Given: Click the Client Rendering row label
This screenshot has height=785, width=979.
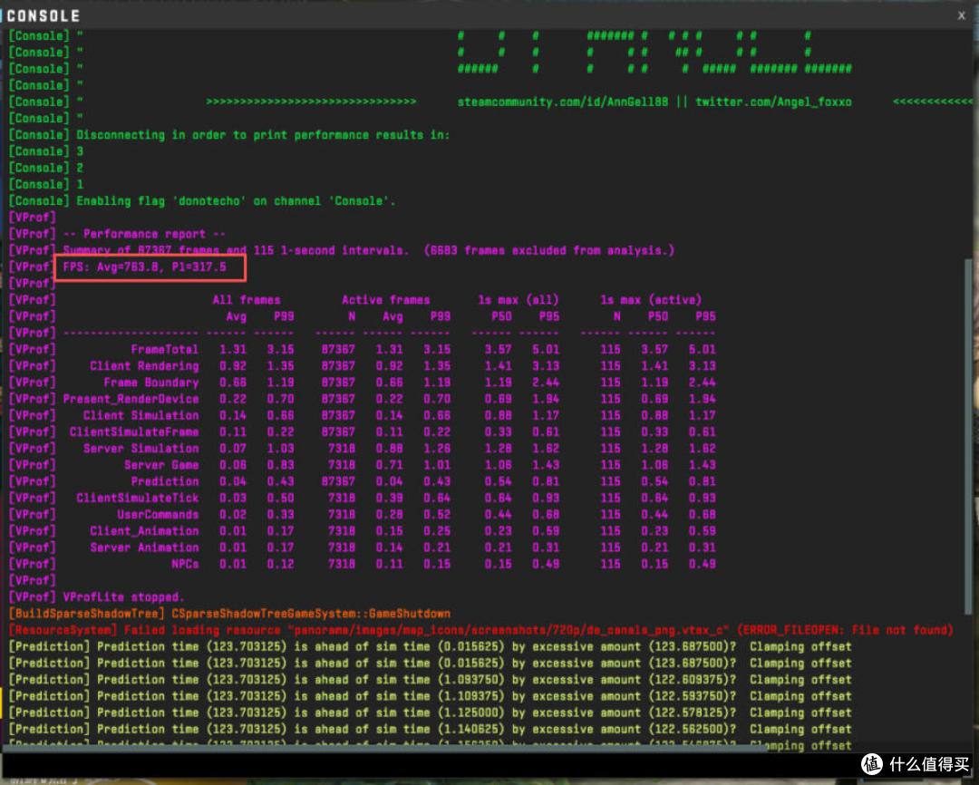Looking at the screenshot, I should (x=144, y=366).
